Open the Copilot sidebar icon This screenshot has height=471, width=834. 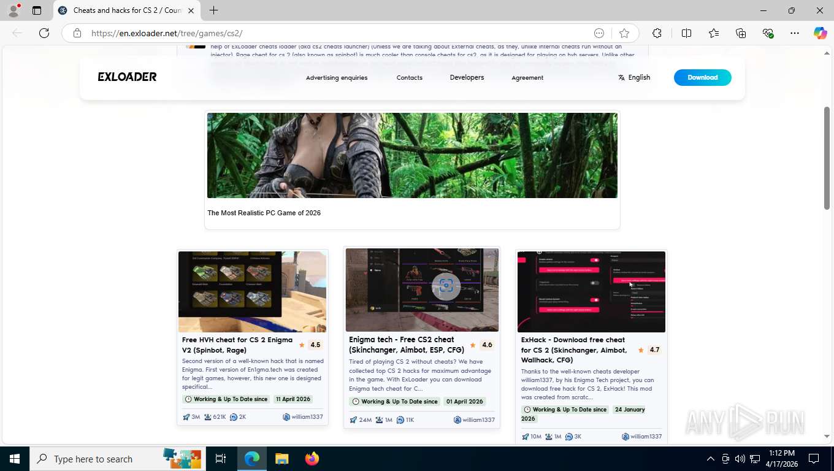point(820,33)
